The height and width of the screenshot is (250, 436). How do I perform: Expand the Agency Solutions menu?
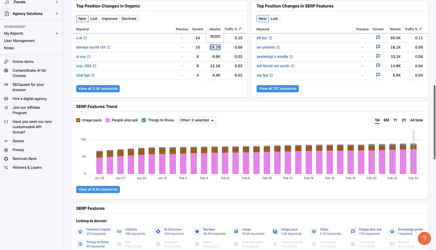[x=57, y=14]
